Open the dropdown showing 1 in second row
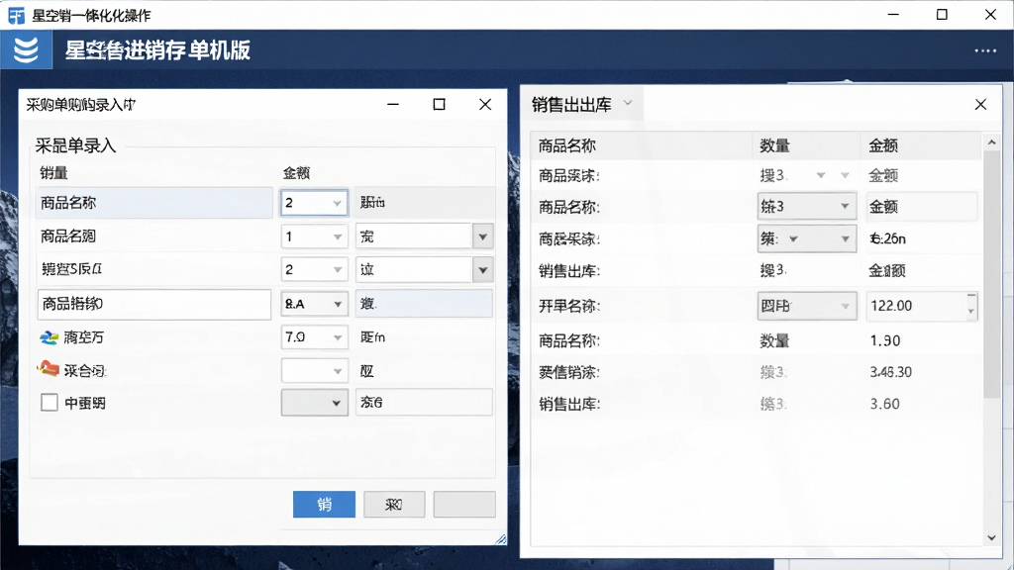Image resolution: width=1014 pixels, height=570 pixels. pyautogui.click(x=314, y=237)
